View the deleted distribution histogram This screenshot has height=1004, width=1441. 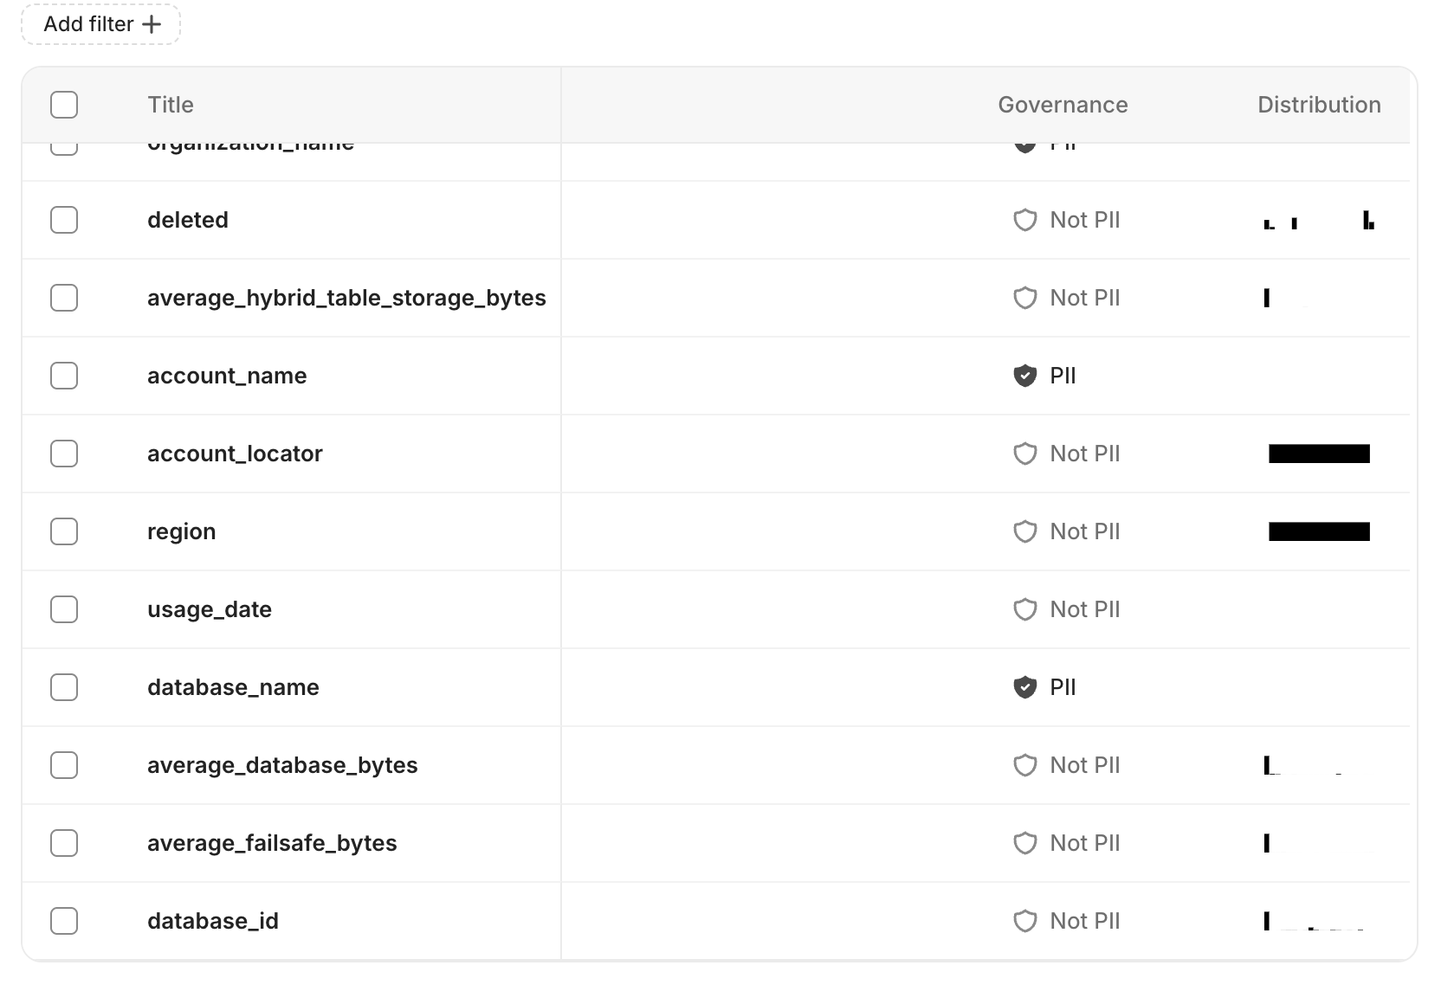coord(1319,220)
